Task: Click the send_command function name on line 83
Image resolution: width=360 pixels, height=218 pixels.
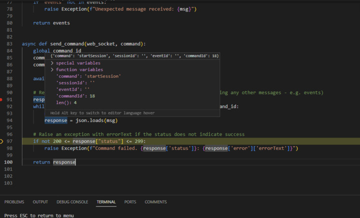Action: click(x=67, y=44)
